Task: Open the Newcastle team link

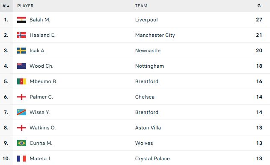Action: (x=148, y=51)
